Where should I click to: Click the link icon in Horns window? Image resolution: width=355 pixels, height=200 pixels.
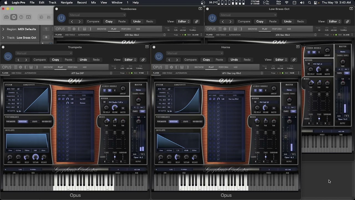[x=294, y=60]
